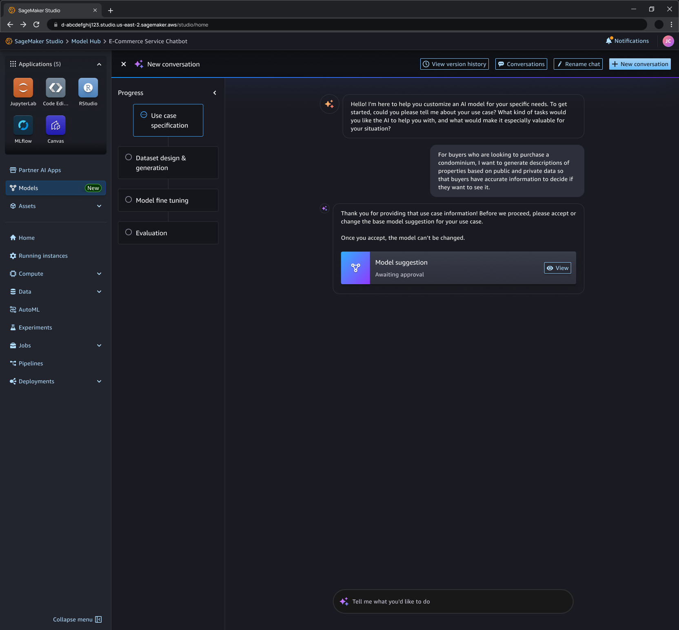Select the Model fine tuning step
Viewport: 679px width, 630px height.
[168, 200]
